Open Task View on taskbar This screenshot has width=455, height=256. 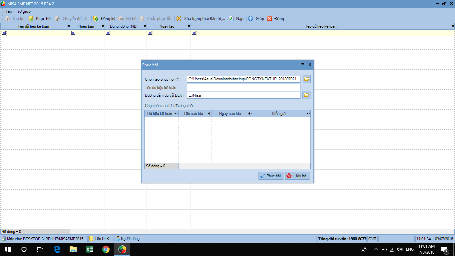tap(40, 249)
